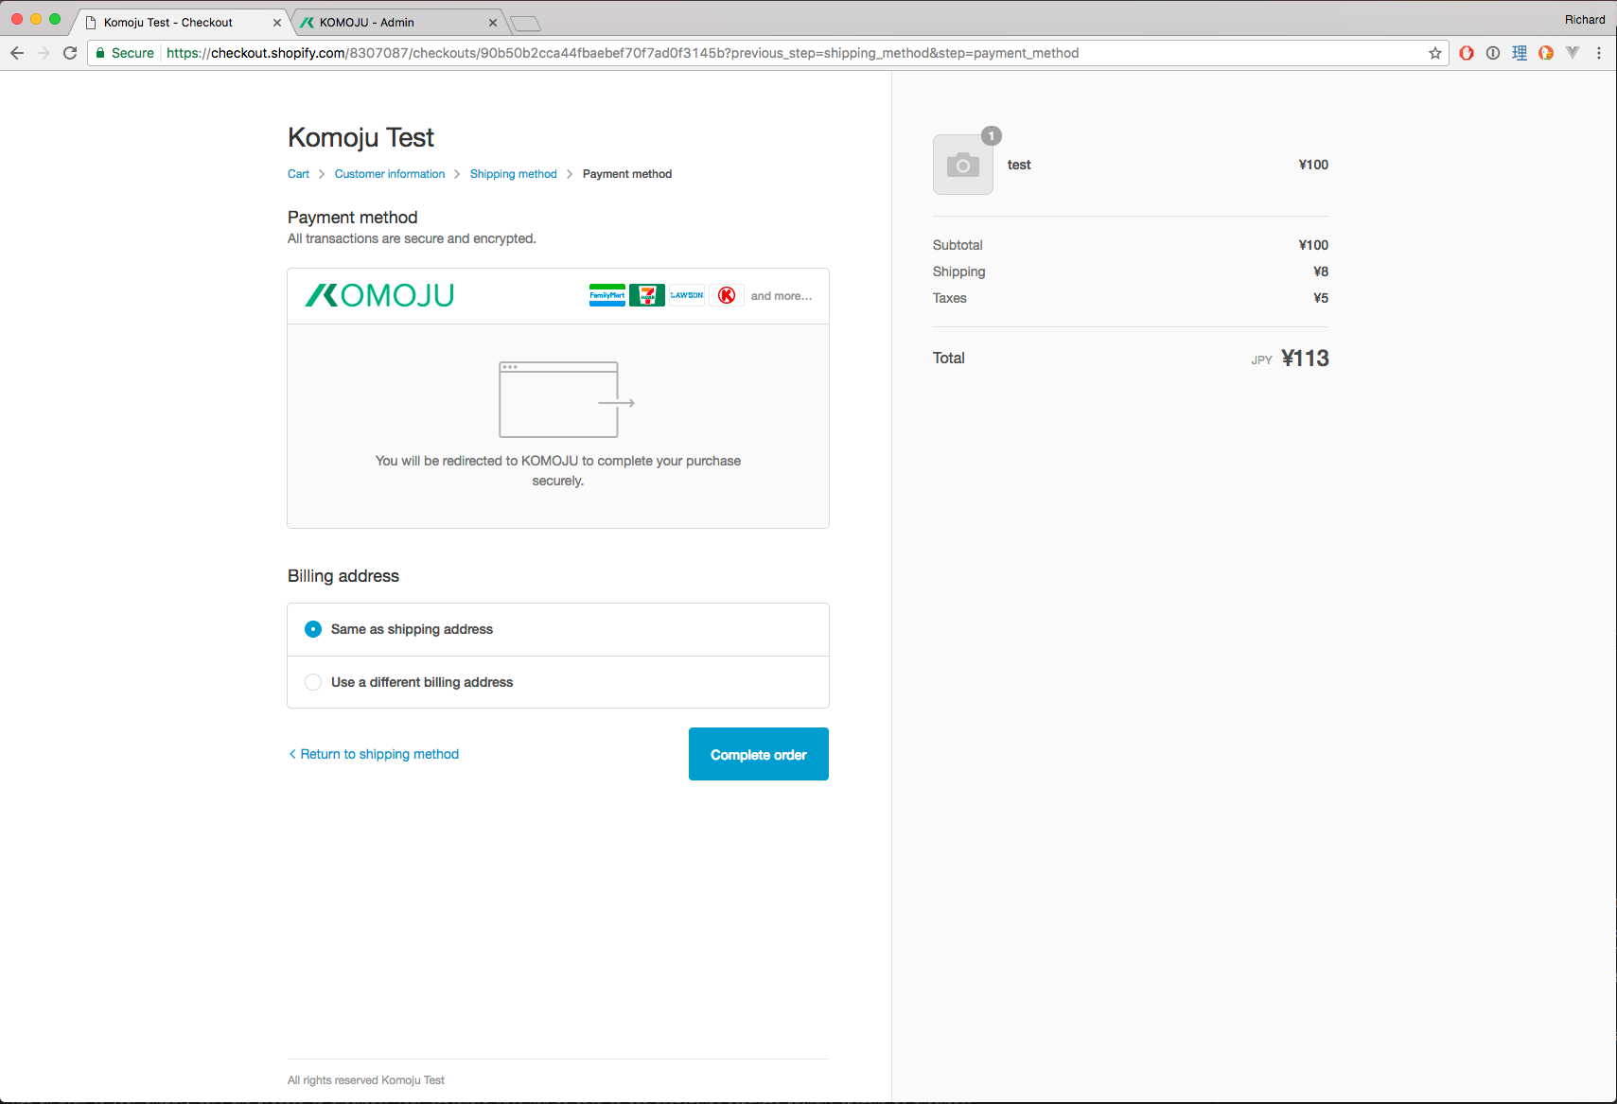Open the Chrome three-dot menu
Viewport: 1617px width, 1104px height.
[x=1599, y=53]
